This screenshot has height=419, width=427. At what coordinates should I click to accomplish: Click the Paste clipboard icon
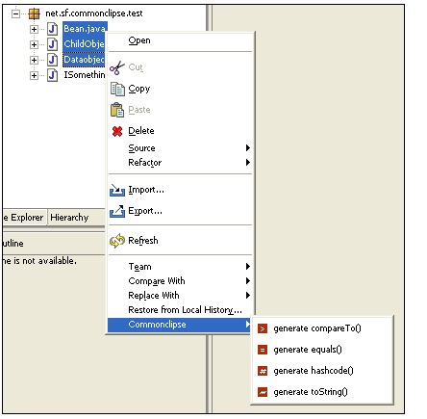click(117, 110)
